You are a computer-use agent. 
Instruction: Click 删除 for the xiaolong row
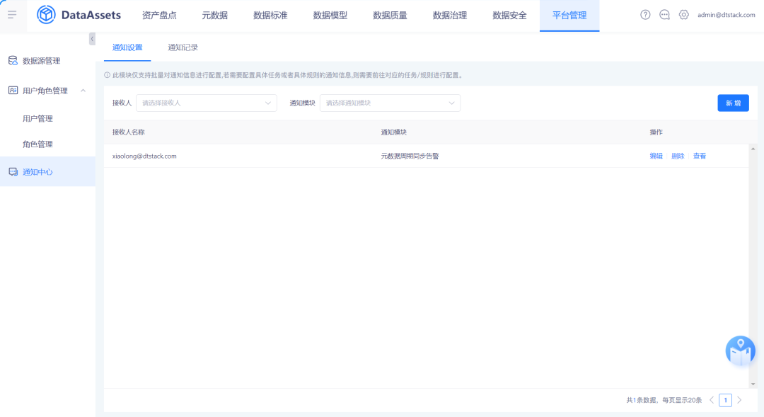pos(678,156)
